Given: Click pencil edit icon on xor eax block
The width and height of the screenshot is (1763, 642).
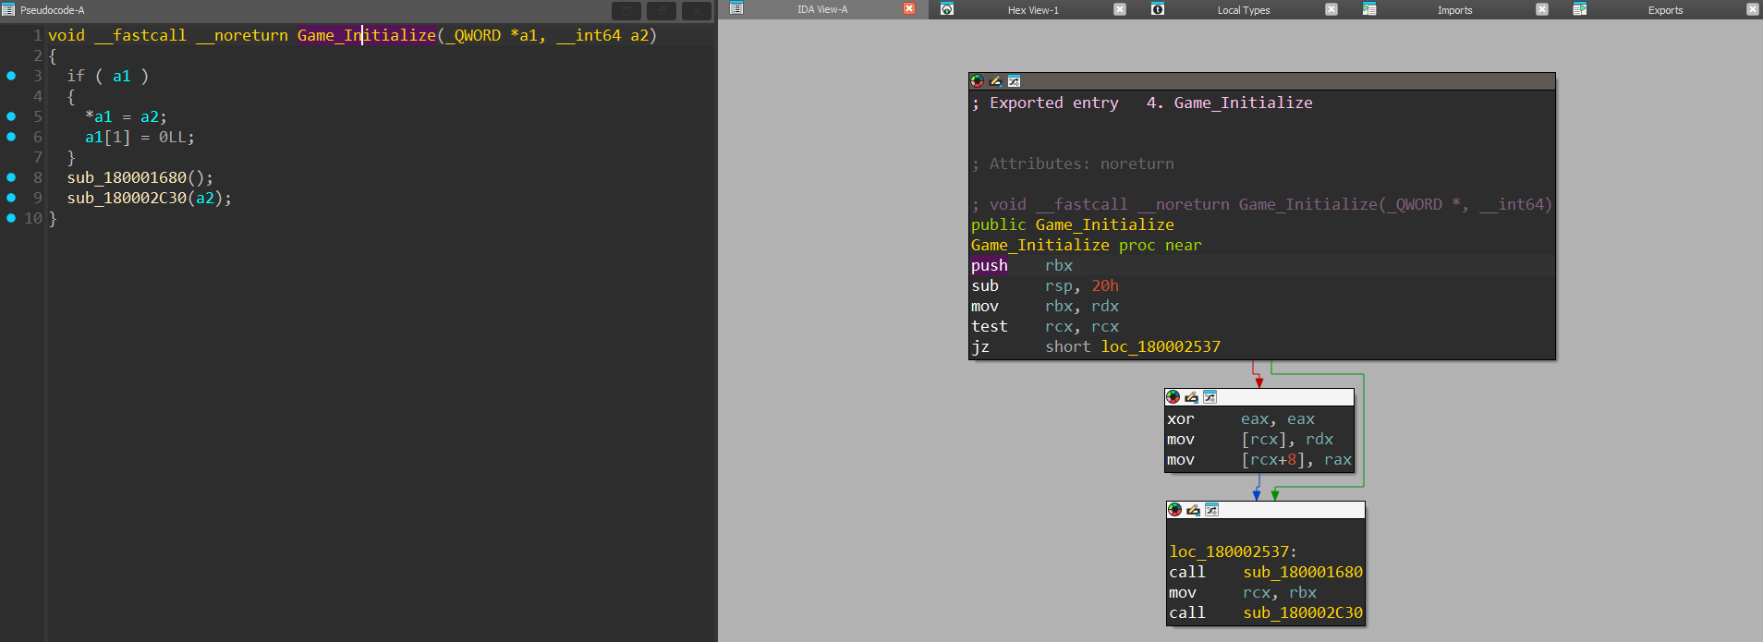Looking at the screenshot, I should coord(1191,397).
